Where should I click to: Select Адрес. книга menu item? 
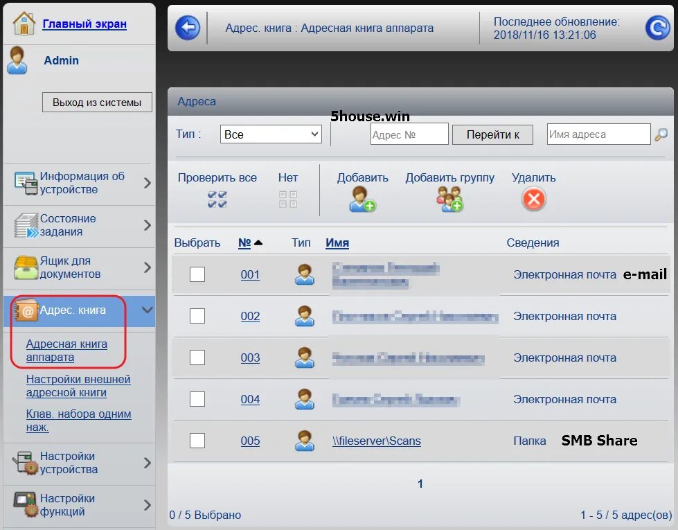click(x=79, y=310)
